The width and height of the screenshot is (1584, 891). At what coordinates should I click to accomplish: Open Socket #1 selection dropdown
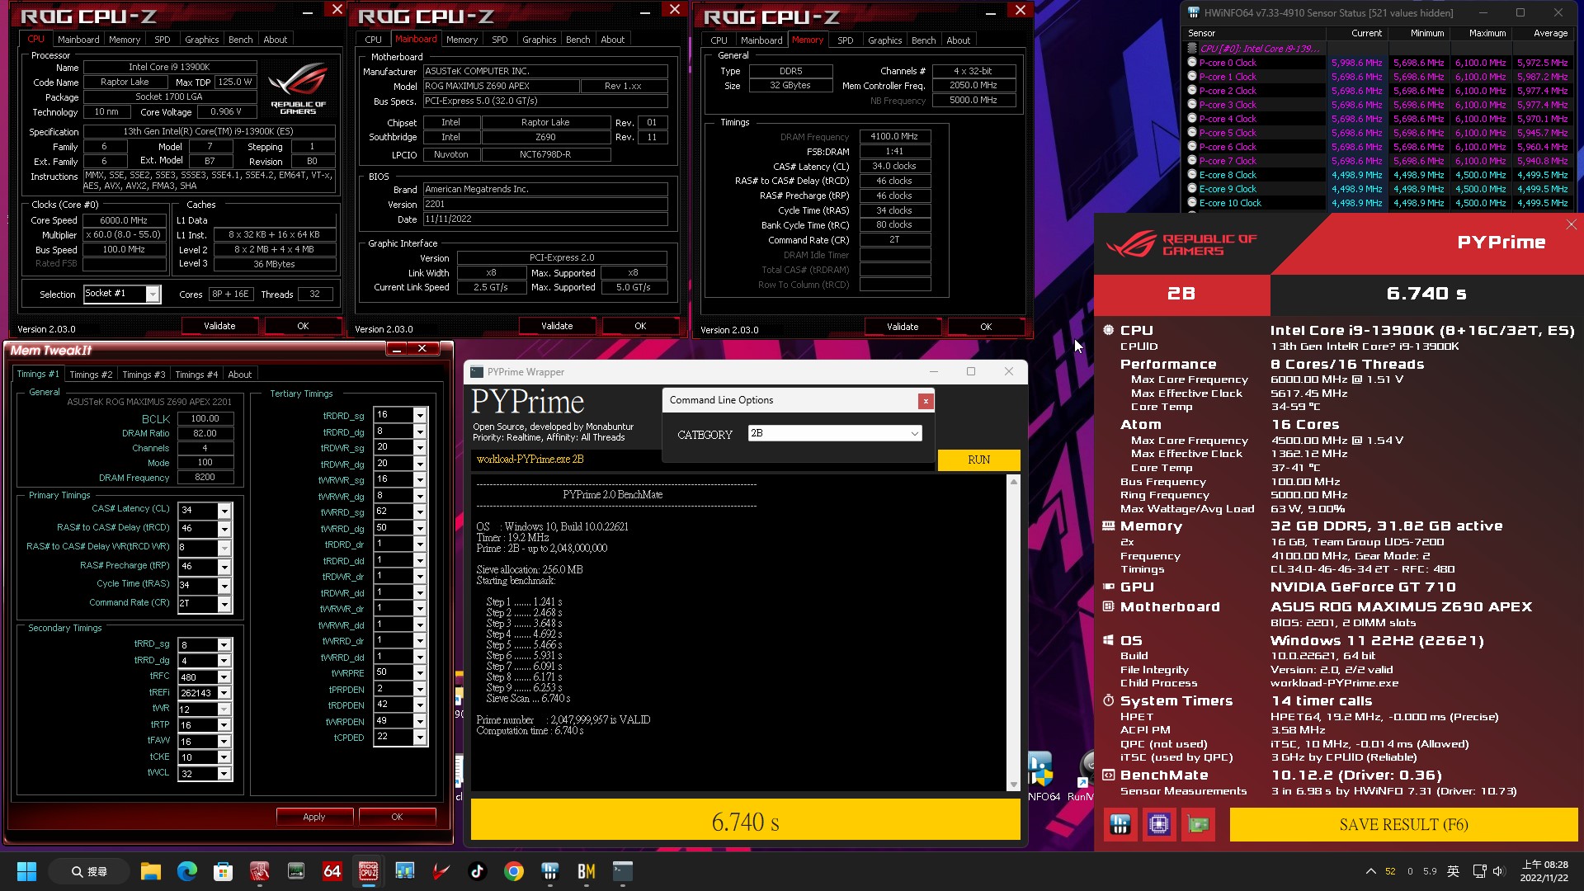click(153, 295)
